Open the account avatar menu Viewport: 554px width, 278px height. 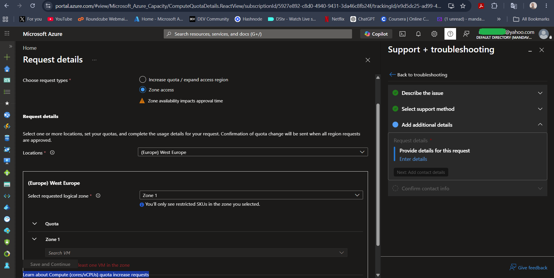[x=544, y=34]
